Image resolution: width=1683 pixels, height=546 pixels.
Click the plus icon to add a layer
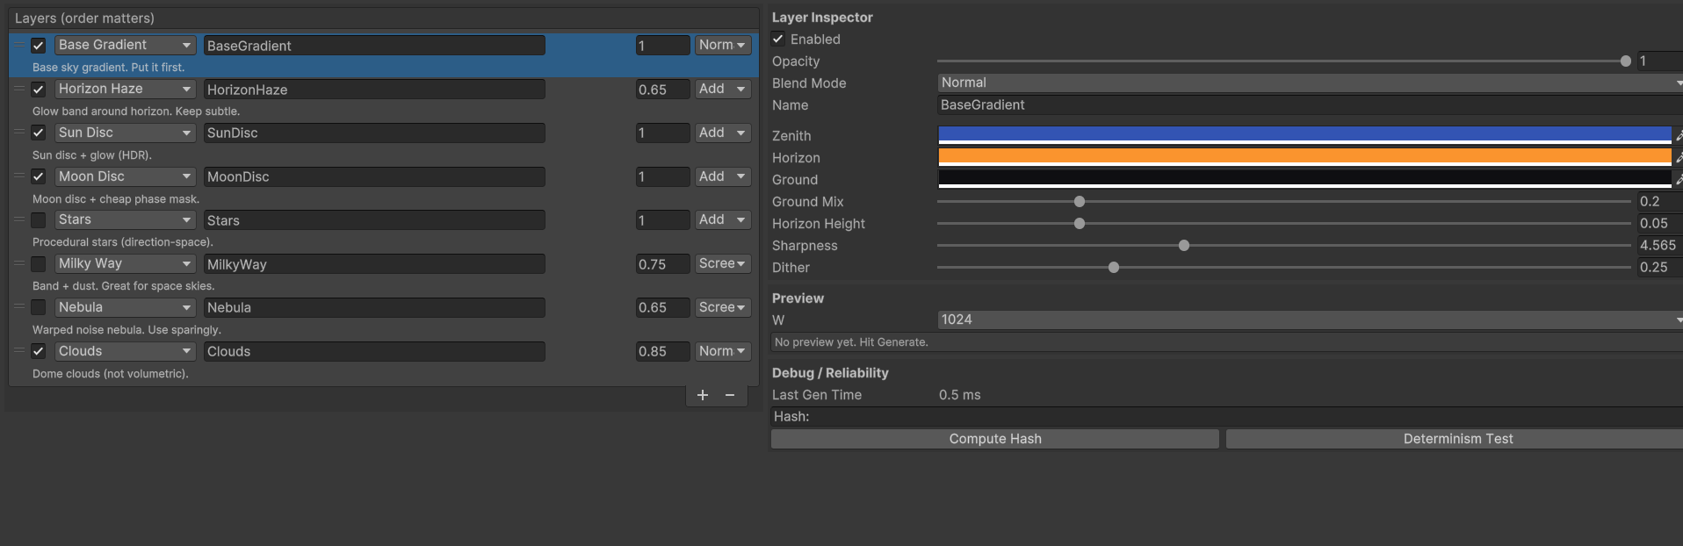703,395
